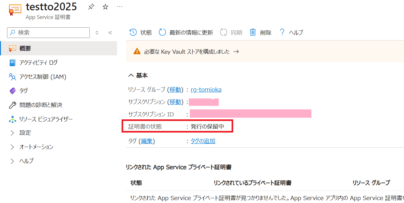This screenshot has width=404, height=203.
Task: Select 概要 in the sidebar menu
Action: click(x=25, y=49)
